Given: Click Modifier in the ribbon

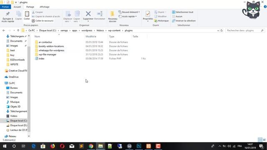Looking at the screenshot, I should (x=160, y=16).
